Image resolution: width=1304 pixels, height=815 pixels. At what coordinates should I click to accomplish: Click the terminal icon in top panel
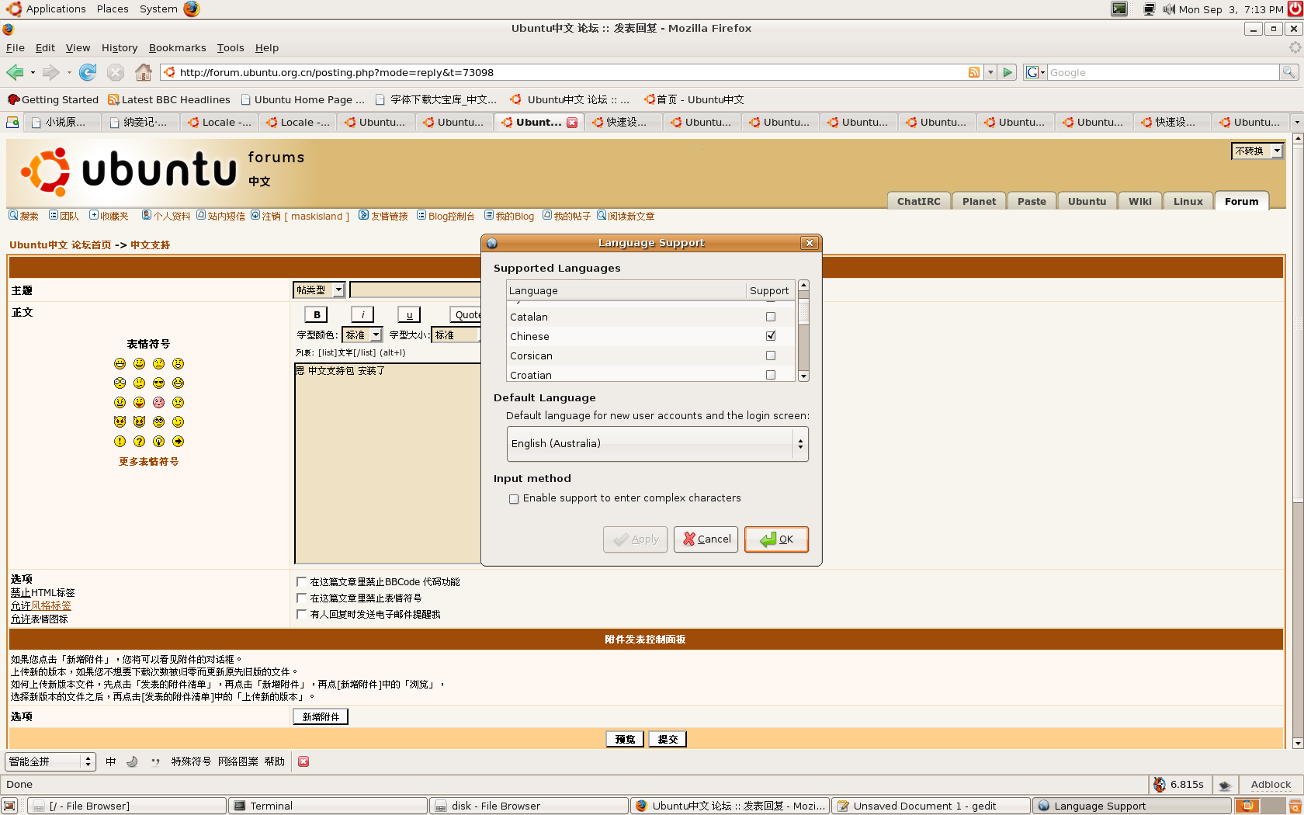(1119, 9)
